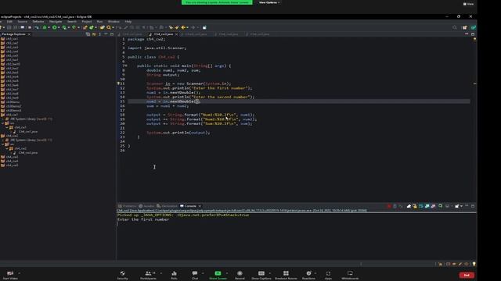Toggle Link with Editor in Package Explorer
The height and width of the screenshot is (281, 501).
(x=94, y=34)
